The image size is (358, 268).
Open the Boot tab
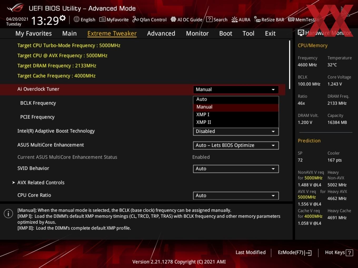pos(226,33)
